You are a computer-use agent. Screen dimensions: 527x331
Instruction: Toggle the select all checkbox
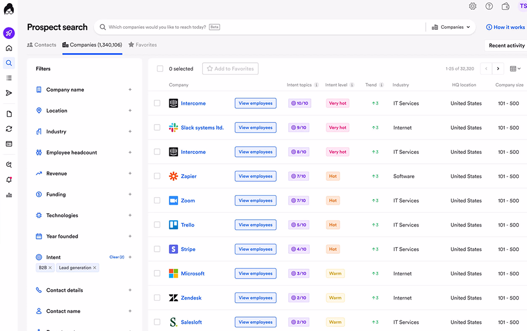point(160,68)
